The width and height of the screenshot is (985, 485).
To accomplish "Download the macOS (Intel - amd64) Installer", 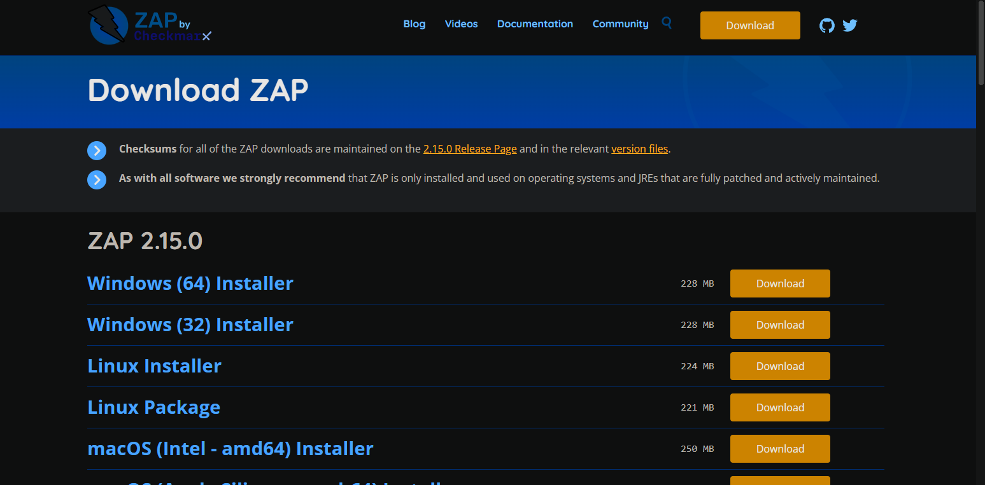I will [780, 449].
